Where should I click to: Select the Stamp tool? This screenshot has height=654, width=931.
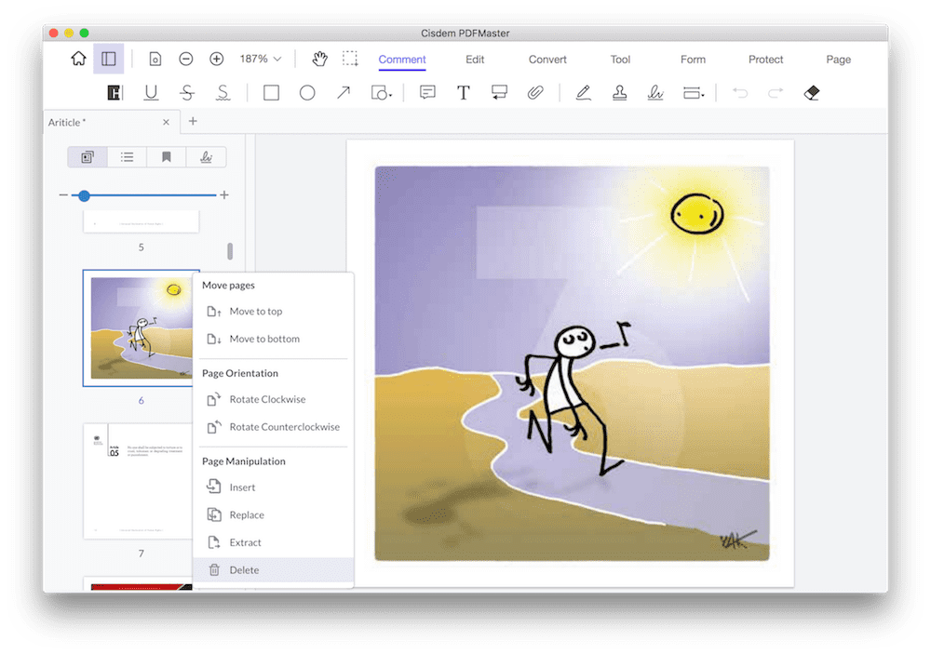click(x=619, y=93)
